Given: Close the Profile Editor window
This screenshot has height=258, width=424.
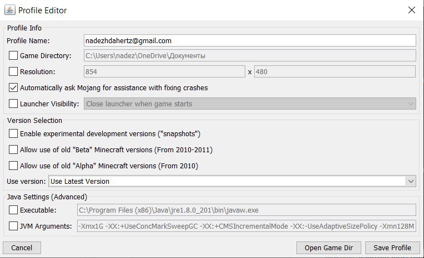Looking at the screenshot, I should click(x=412, y=10).
